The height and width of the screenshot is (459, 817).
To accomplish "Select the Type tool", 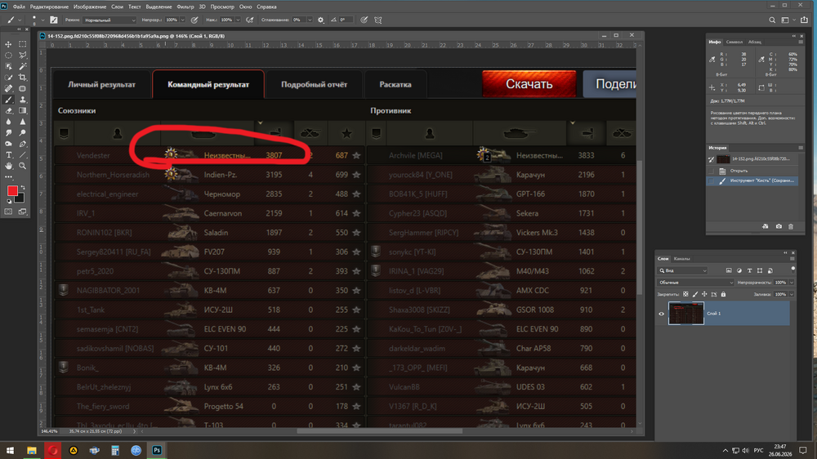I will pos(8,154).
